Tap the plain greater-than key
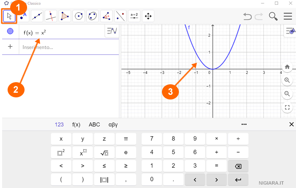Viewport: 296px width, 188px height. (x=83, y=166)
